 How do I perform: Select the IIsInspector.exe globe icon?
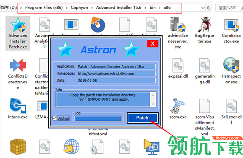coord(231,65)
